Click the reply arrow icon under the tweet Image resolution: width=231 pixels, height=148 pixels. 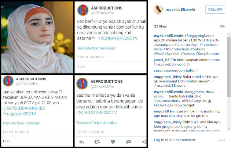[82, 142]
